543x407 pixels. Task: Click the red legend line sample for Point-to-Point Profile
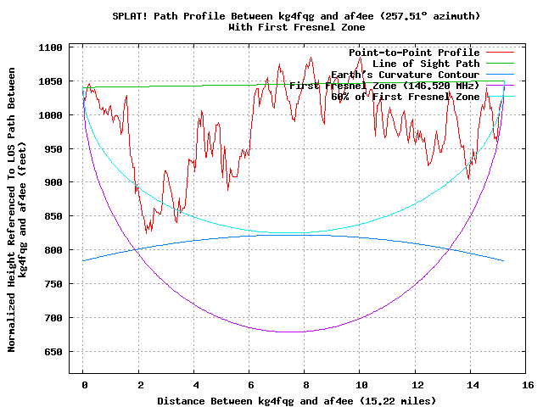500,53
